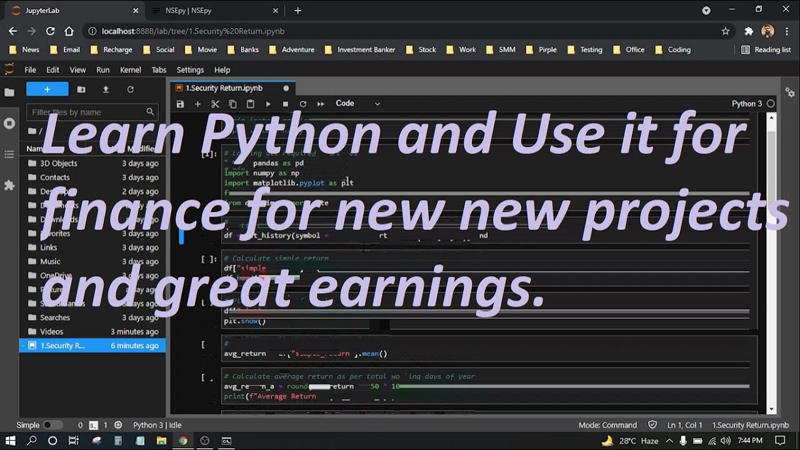800x450 pixels.
Task: Open the Extension Manager puzzle icon
Action: 9,185
